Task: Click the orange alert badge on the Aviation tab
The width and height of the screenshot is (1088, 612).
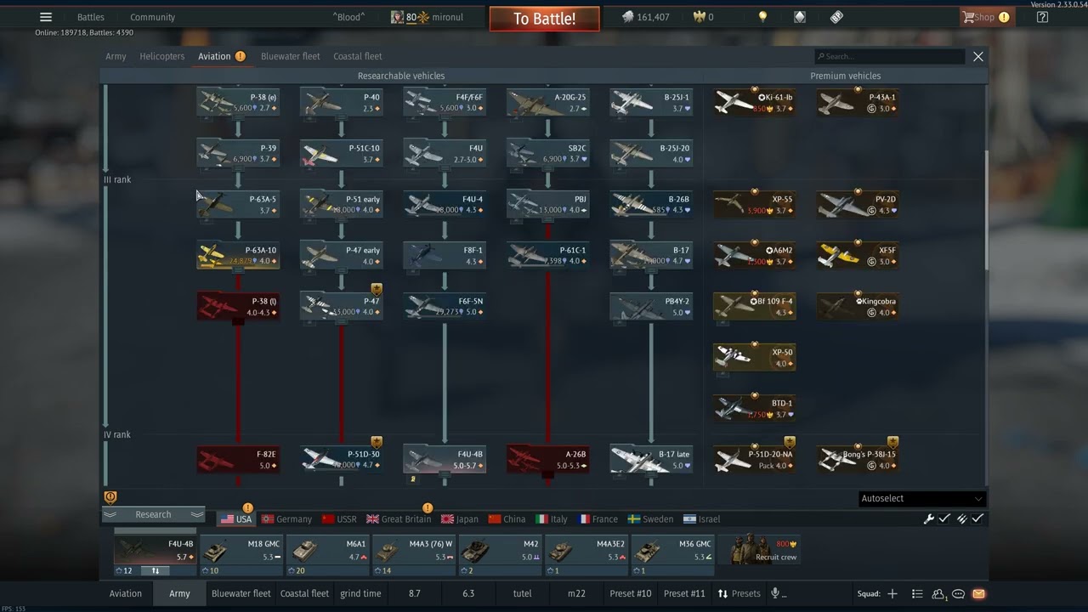Action: pos(241,56)
